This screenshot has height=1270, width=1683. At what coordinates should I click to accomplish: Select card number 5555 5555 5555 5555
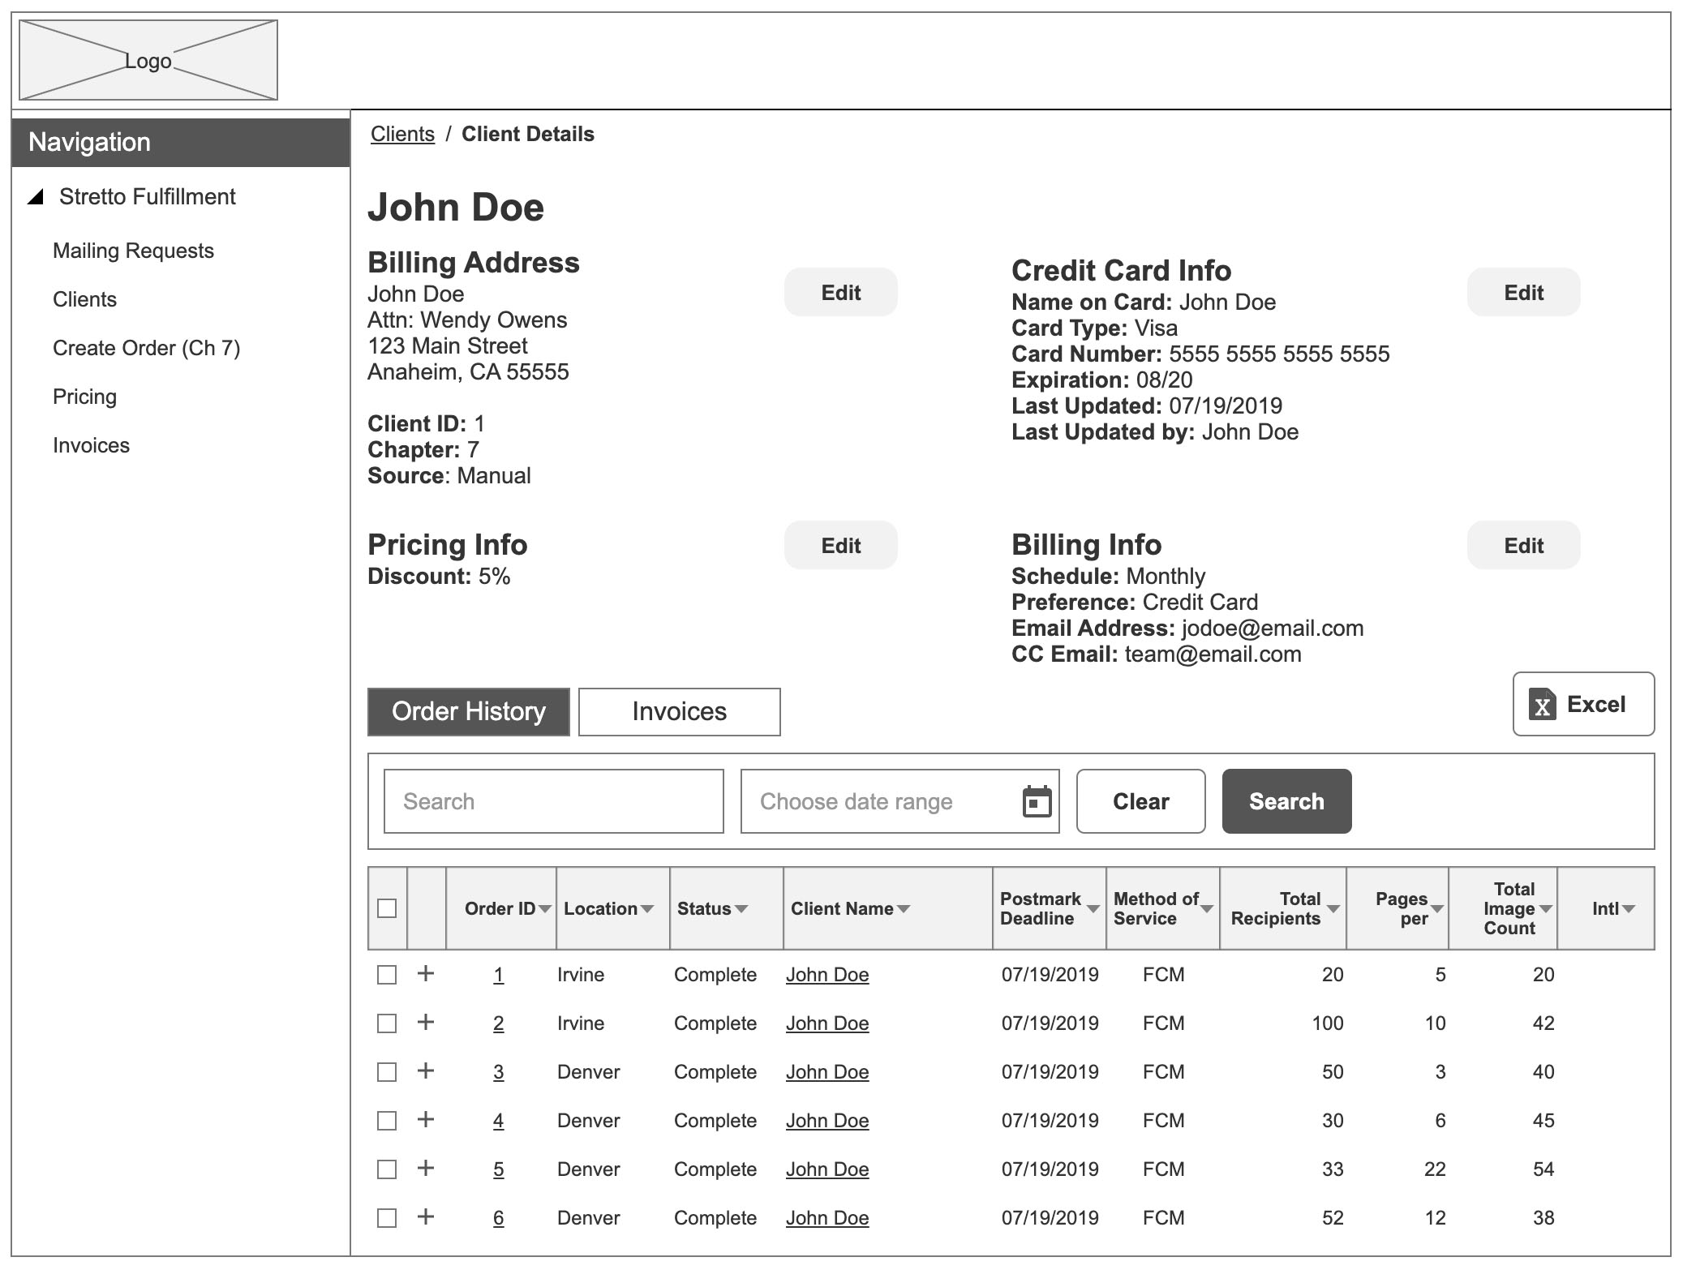(x=1279, y=354)
